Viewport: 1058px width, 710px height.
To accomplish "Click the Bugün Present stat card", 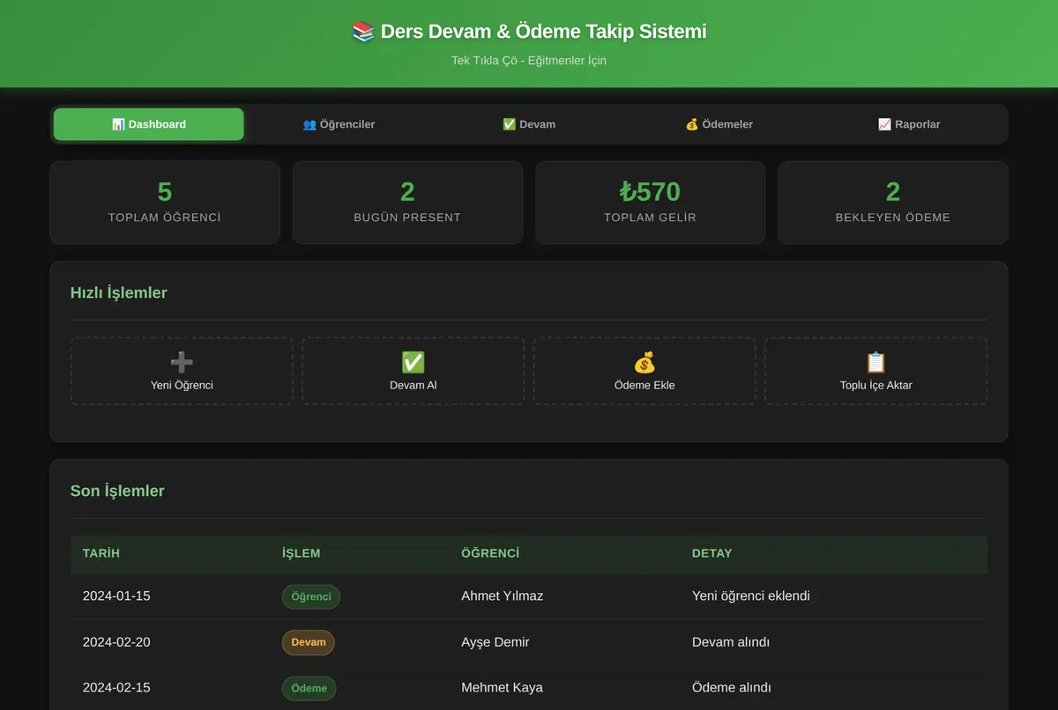I will [407, 203].
